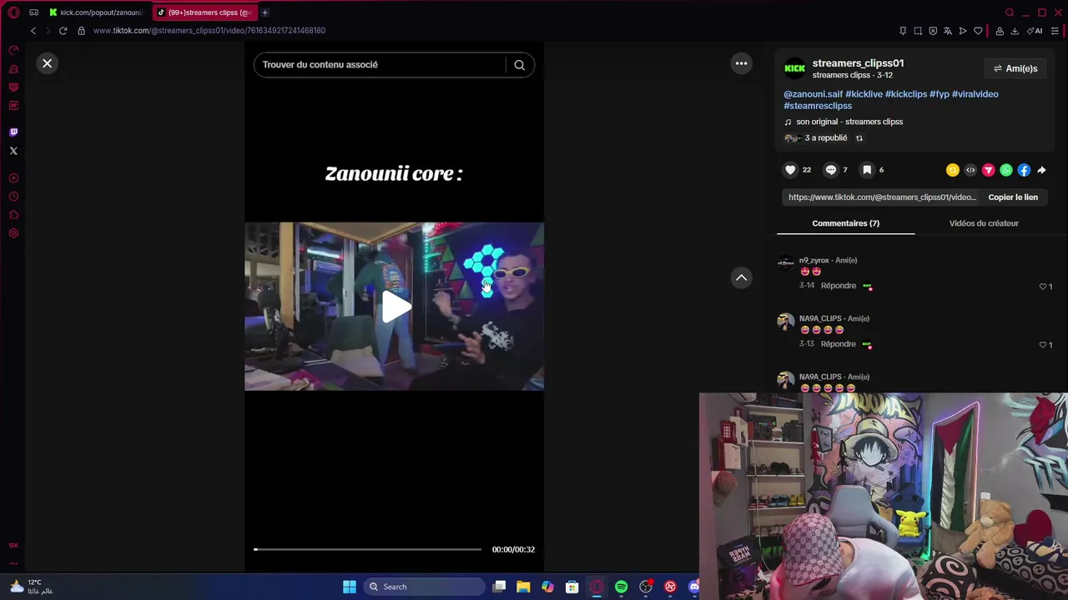Screen dimensions: 1068x600
Task: Bookmark the video with the favorites icon
Action: [x=867, y=170]
